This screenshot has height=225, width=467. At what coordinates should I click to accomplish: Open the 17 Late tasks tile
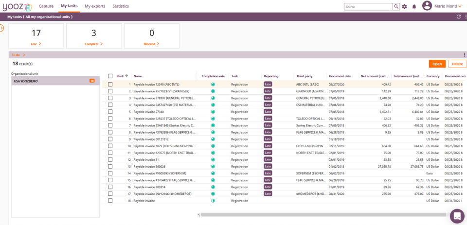click(36, 36)
